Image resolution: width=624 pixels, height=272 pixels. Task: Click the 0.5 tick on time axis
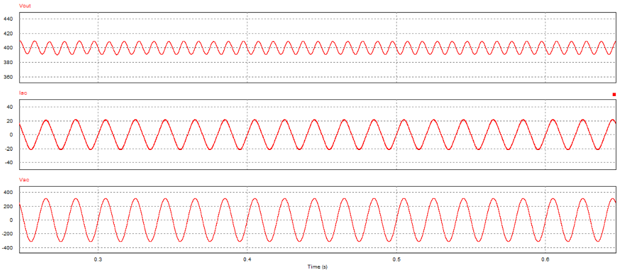pyautogui.click(x=397, y=259)
